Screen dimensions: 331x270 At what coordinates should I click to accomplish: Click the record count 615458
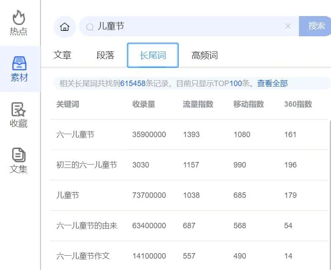click(x=133, y=84)
